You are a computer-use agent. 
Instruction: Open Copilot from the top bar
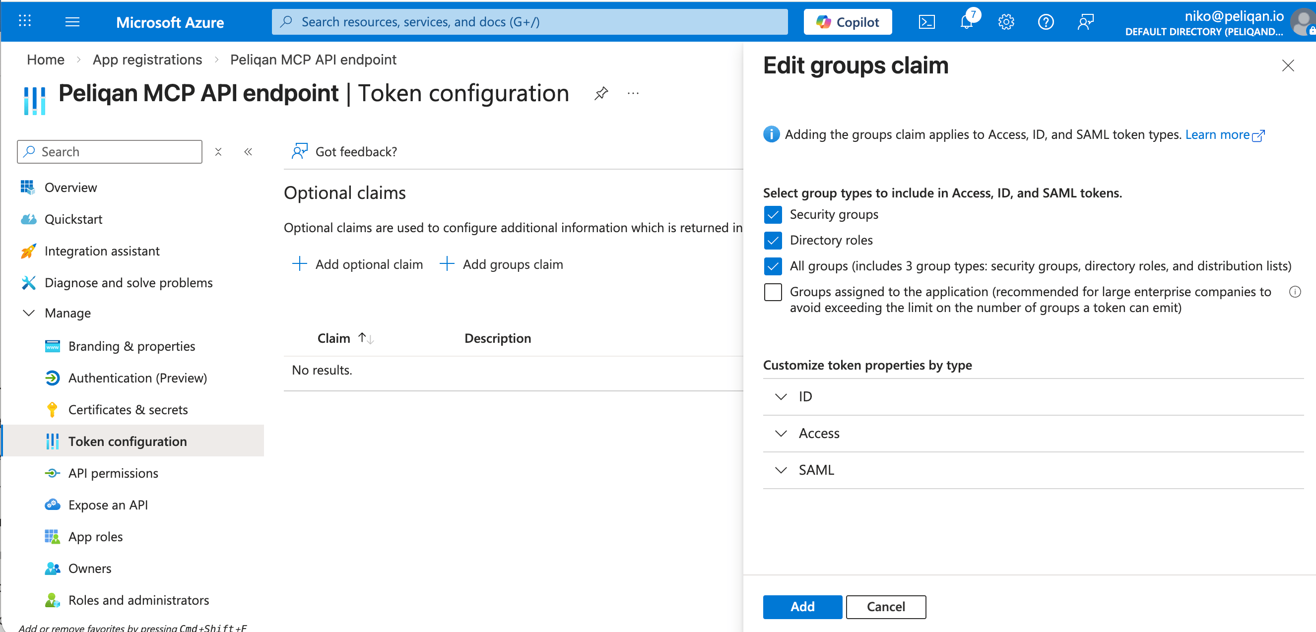click(848, 22)
